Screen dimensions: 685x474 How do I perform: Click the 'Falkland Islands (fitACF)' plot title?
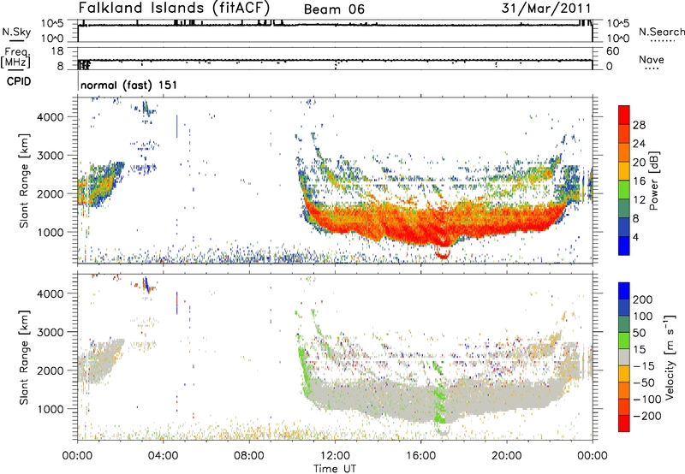(x=174, y=8)
